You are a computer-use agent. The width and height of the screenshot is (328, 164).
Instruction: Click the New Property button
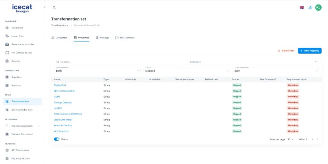(310, 51)
